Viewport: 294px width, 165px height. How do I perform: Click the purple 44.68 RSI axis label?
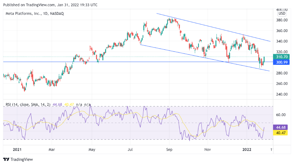[280, 127]
